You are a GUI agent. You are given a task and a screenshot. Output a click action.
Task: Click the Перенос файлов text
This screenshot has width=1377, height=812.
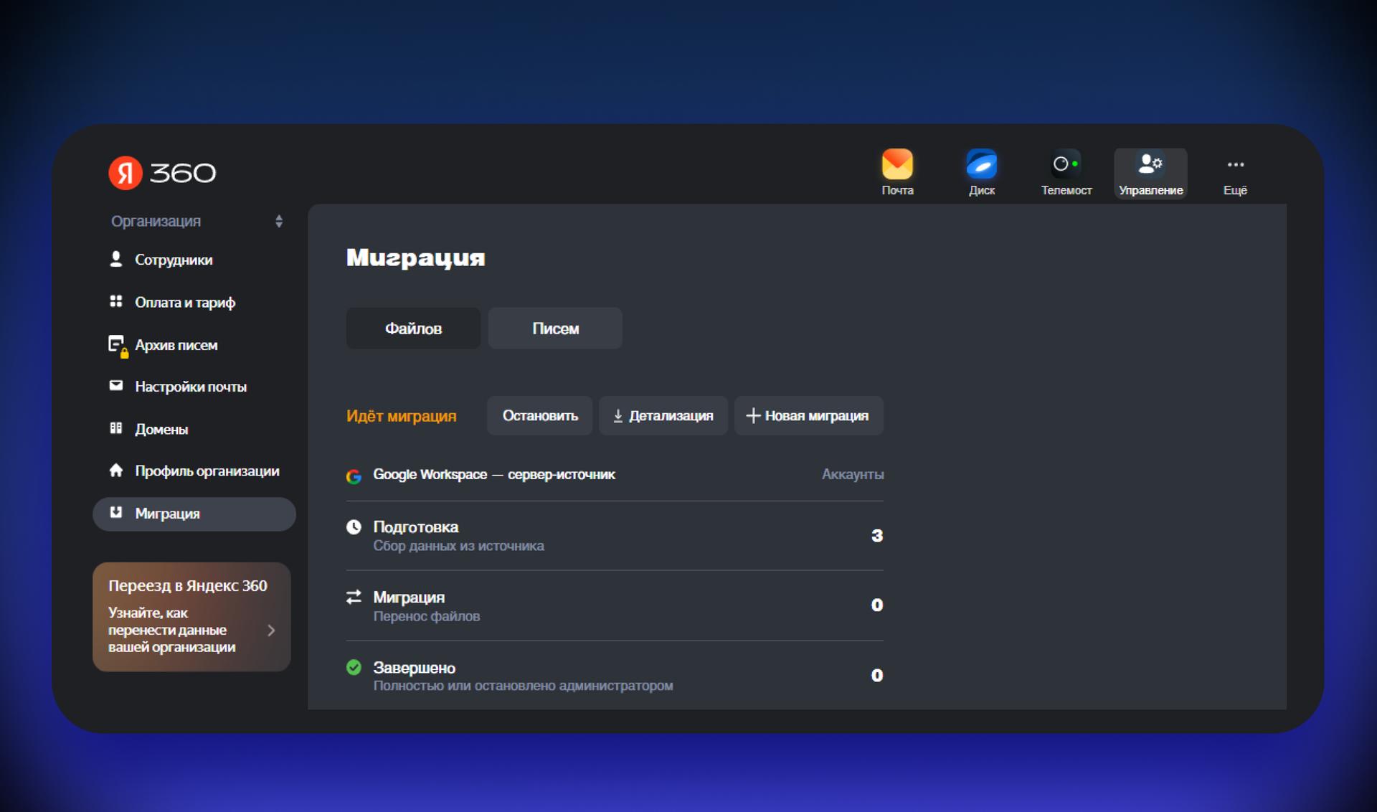point(426,616)
